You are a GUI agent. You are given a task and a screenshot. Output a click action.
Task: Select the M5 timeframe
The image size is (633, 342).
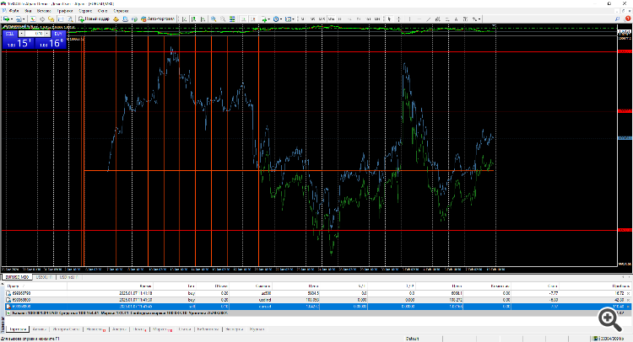(312, 19)
